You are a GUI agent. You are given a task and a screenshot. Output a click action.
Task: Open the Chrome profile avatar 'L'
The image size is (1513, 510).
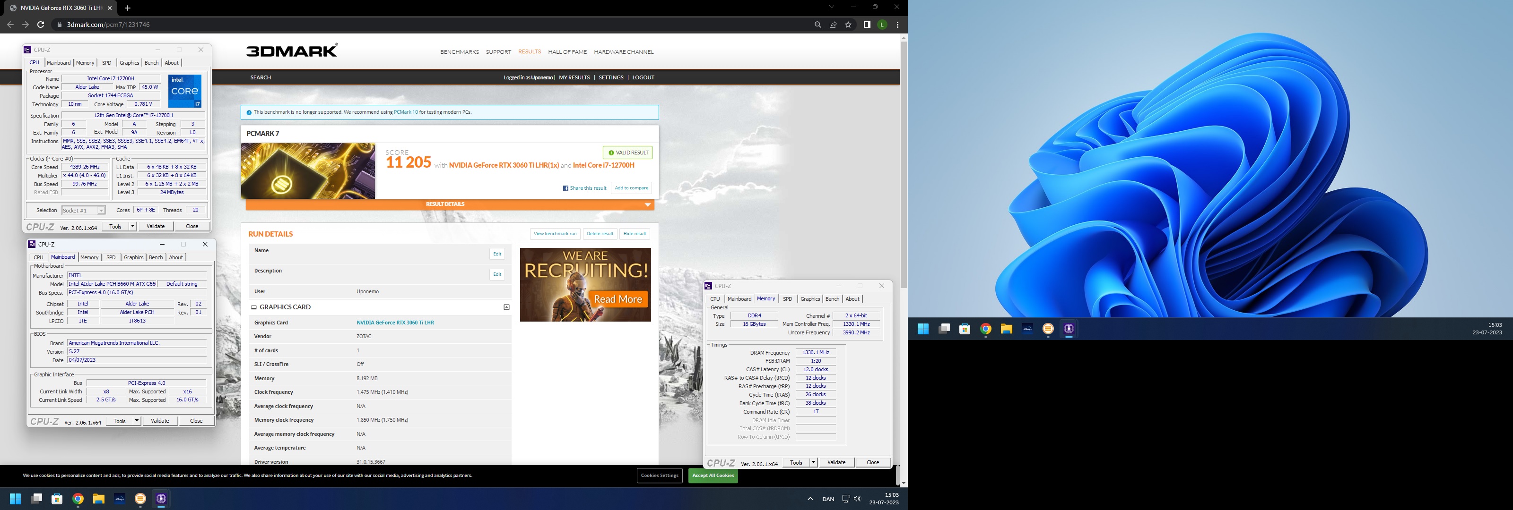(x=882, y=25)
